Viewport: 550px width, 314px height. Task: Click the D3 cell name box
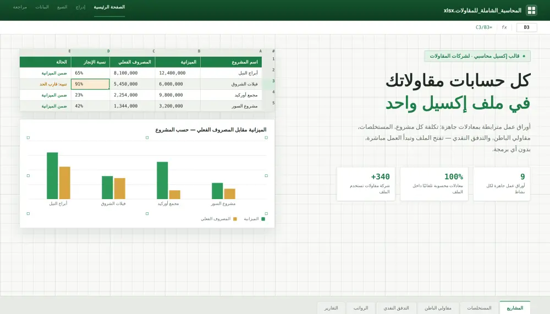pyautogui.click(x=526, y=27)
